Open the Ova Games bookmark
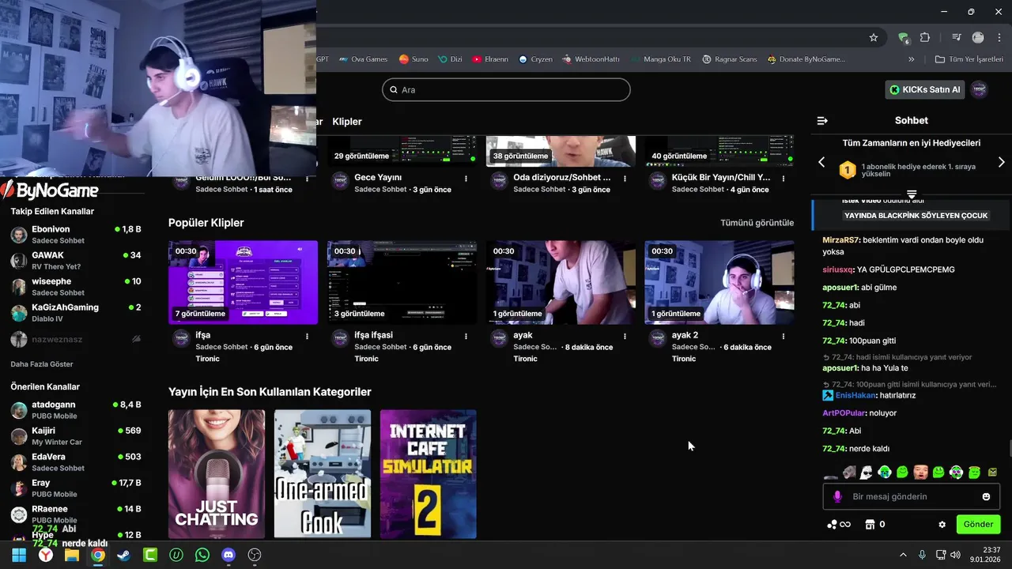1012x569 pixels. point(364,59)
